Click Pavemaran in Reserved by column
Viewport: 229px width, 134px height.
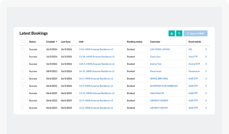click(194, 71)
